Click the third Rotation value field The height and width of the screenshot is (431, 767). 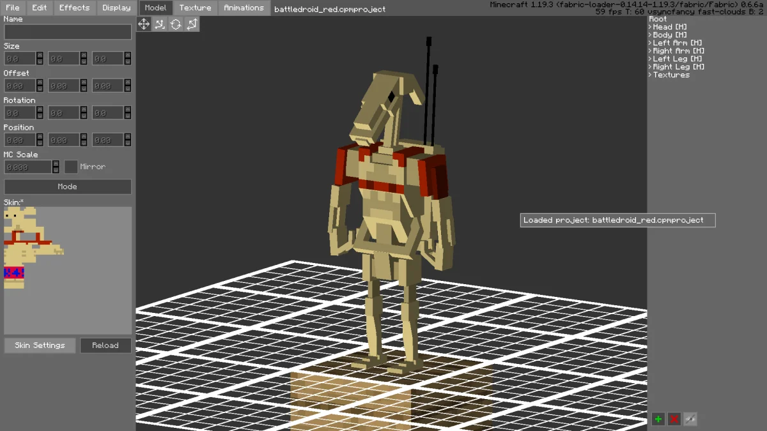pyautogui.click(x=108, y=113)
